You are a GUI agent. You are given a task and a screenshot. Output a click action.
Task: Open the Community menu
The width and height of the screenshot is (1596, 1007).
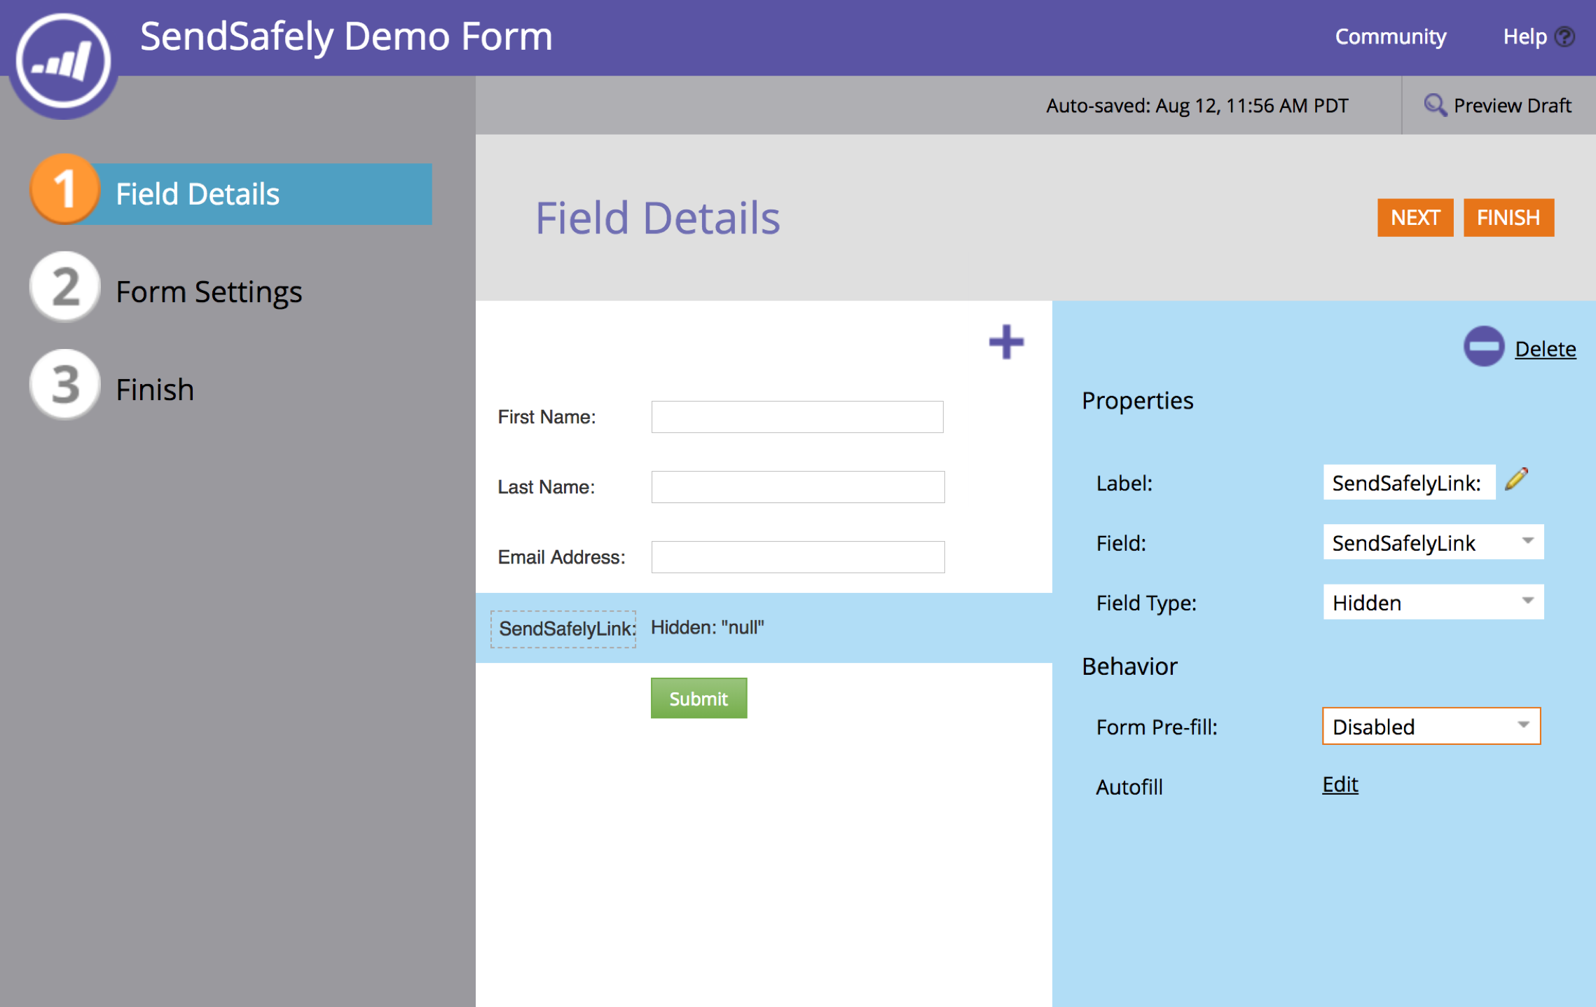click(1390, 36)
